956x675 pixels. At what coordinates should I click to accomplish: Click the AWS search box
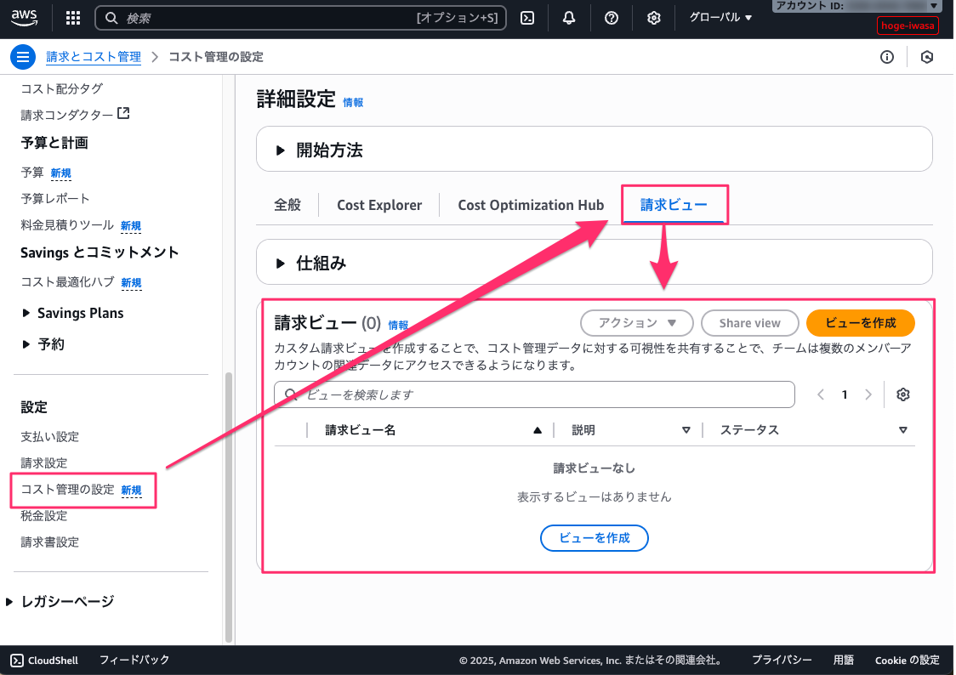[301, 18]
